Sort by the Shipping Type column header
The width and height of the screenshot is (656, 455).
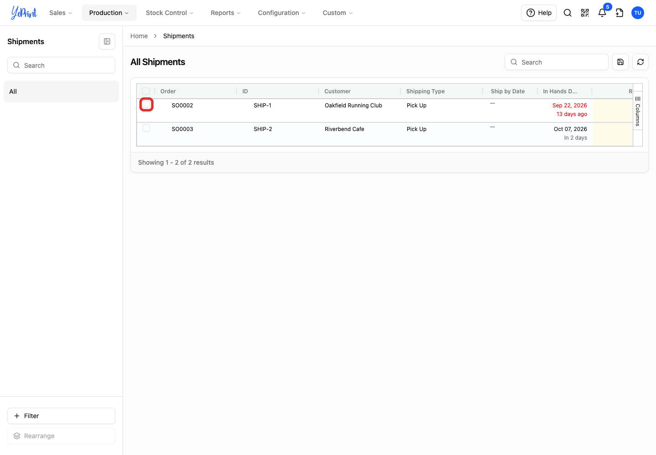coord(425,91)
